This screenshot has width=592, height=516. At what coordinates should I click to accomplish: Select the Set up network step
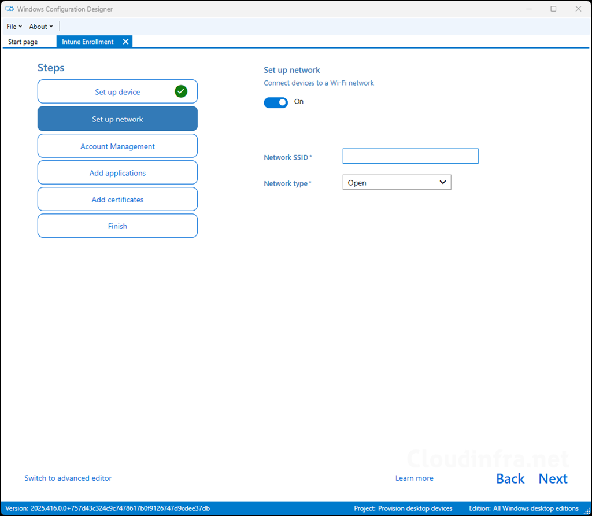117,119
